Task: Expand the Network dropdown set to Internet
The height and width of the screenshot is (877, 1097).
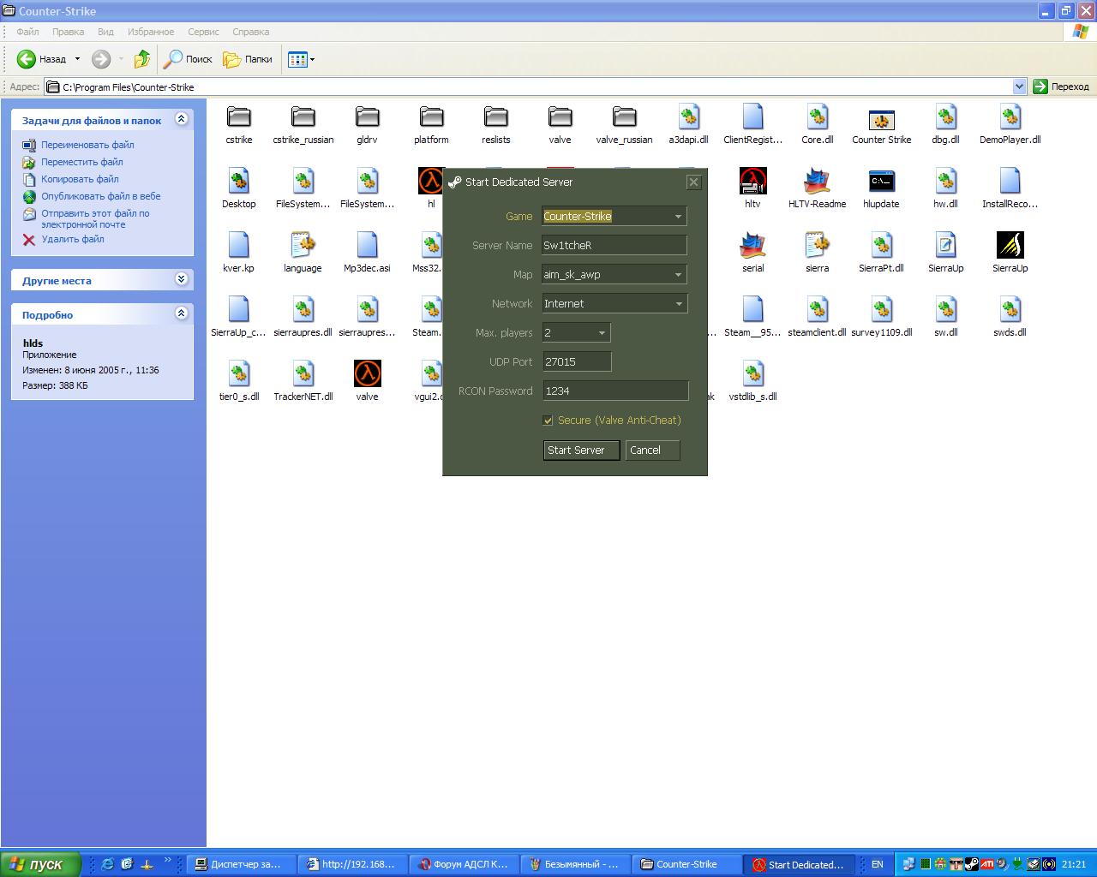Action: click(678, 304)
